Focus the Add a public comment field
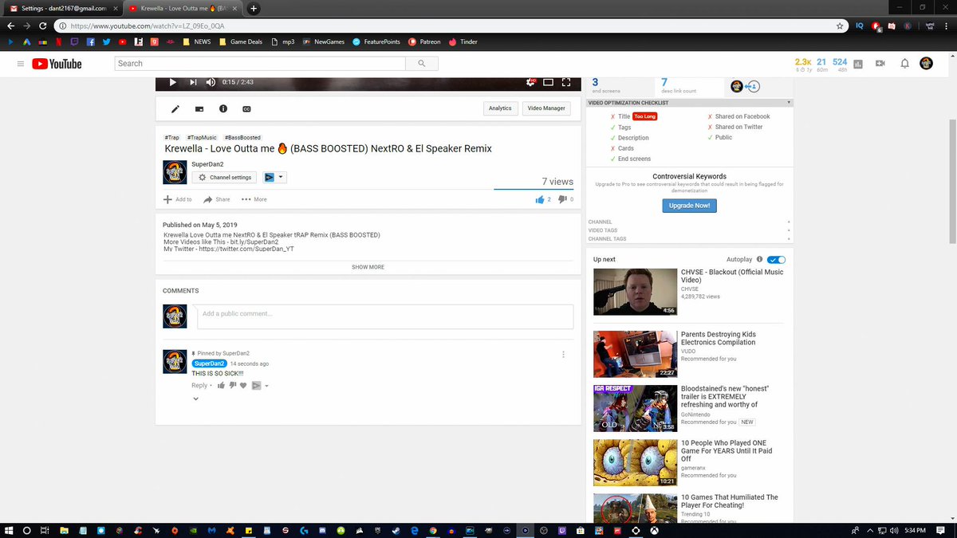Image resolution: width=957 pixels, height=538 pixels. coord(385,316)
